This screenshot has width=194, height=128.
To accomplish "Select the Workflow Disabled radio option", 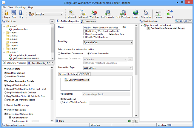I will coord(5,76).
